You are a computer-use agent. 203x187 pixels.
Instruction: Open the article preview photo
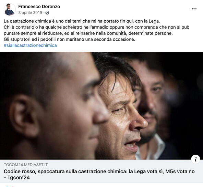(x=101, y=106)
